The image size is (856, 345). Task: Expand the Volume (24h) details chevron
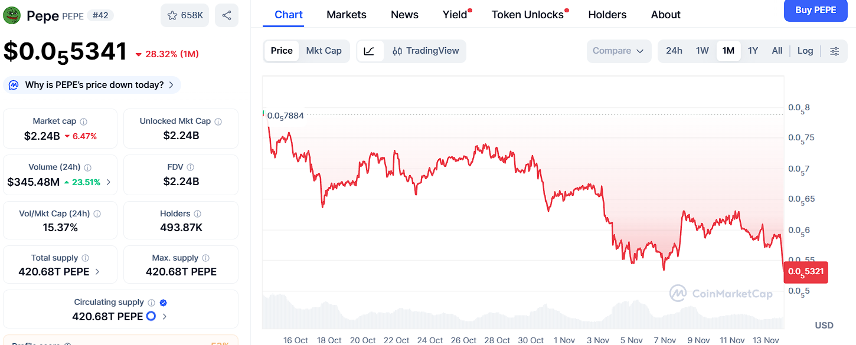coord(109,182)
